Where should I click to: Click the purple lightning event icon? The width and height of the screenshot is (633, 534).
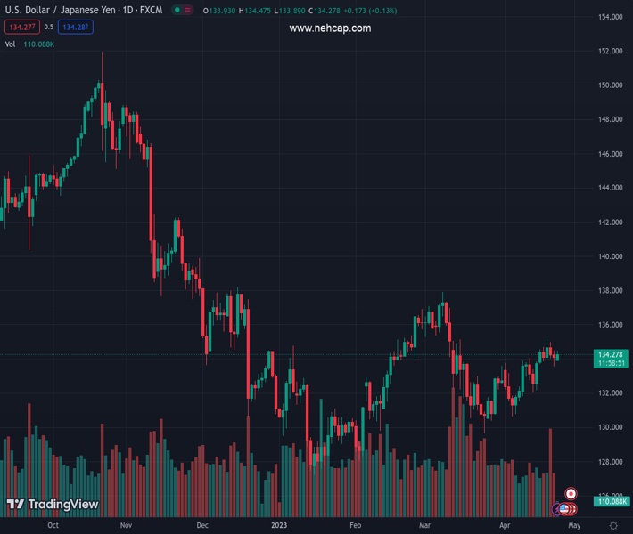click(556, 509)
